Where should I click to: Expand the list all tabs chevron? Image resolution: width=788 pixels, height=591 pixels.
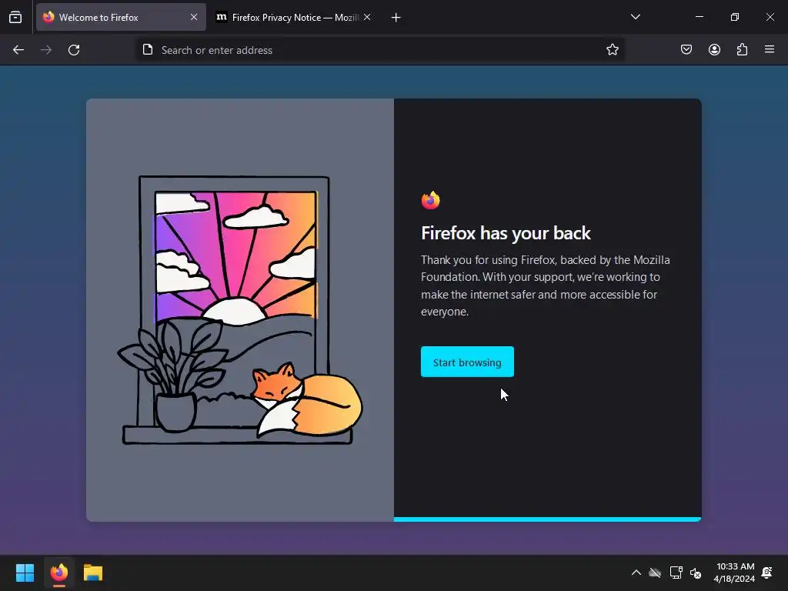[x=635, y=17]
